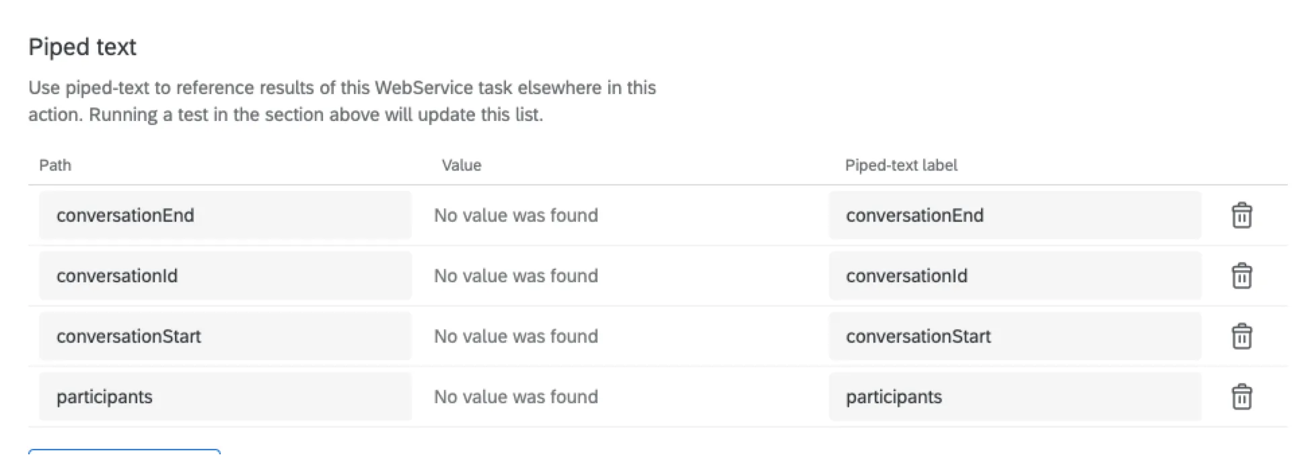Click the participants piped-text label field
The width and height of the screenshot is (1300, 457).
1016,397
